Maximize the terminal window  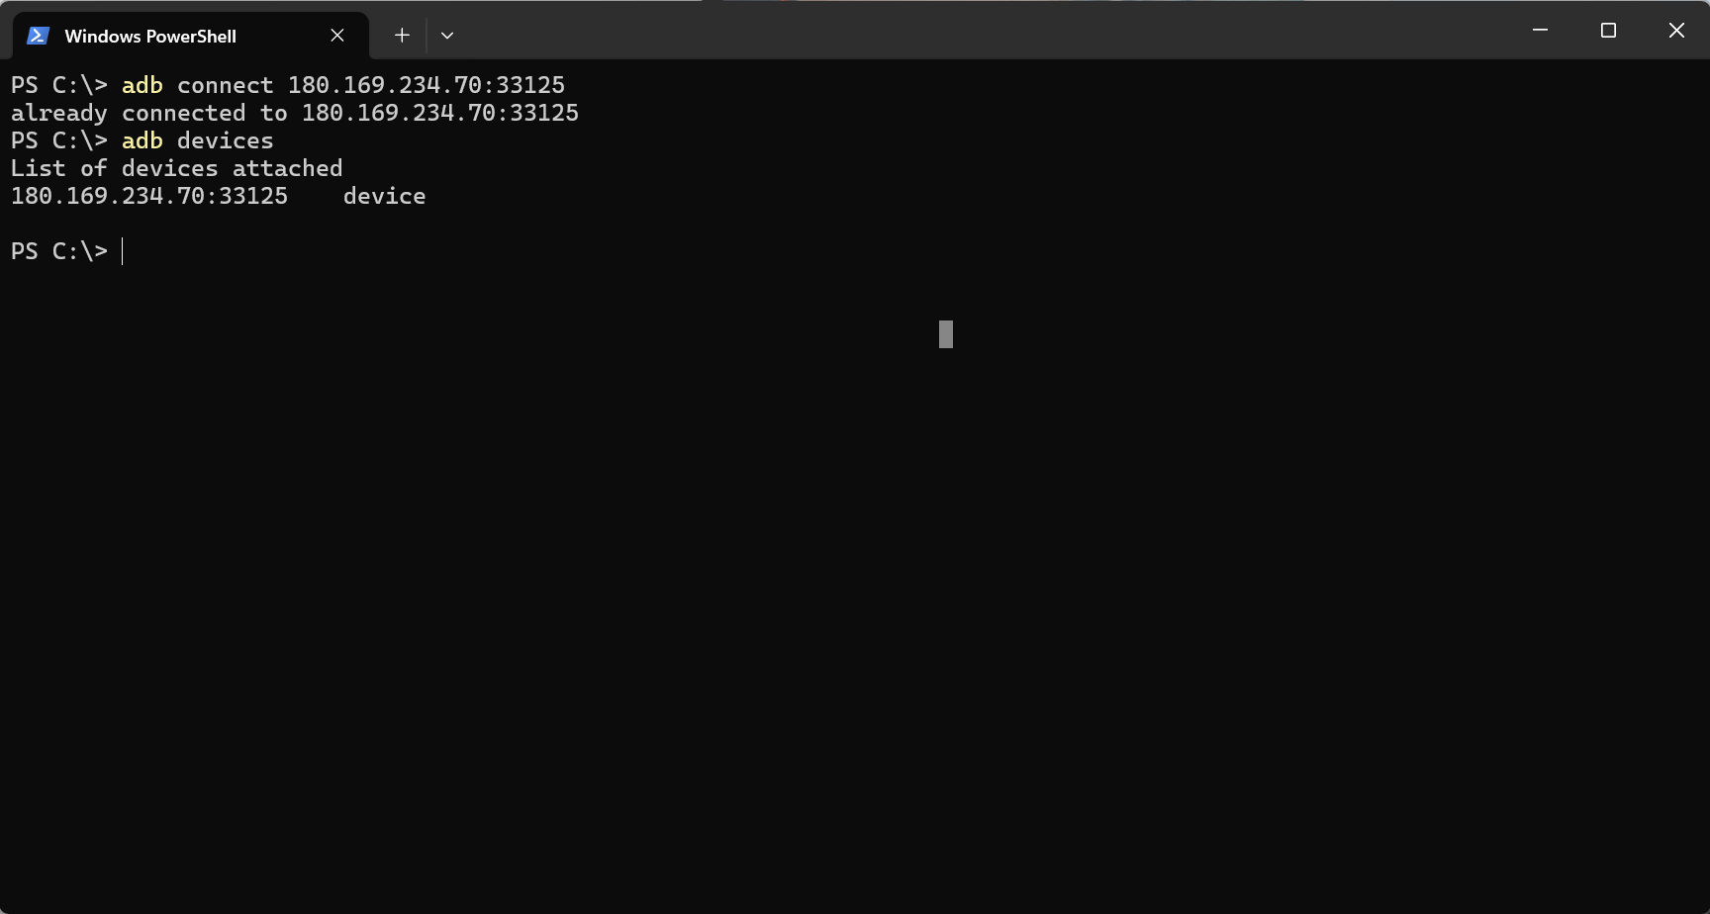(x=1608, y=31)
